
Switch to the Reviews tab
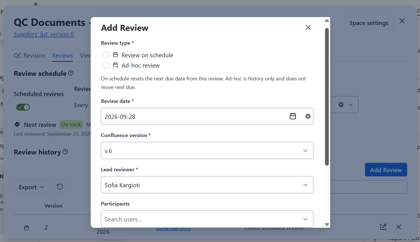pyautogui.click(x=62, y=56)
